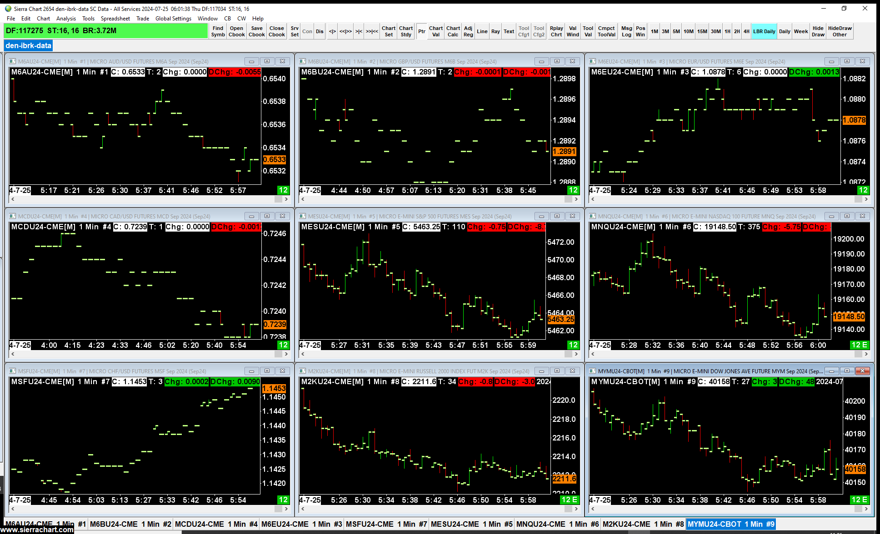Open the Global Settings menu

click(173, 19)
